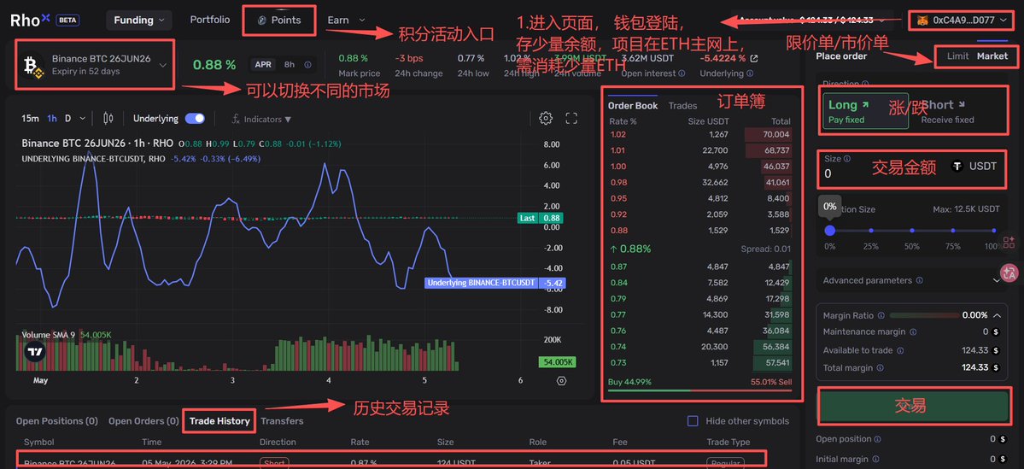Click Max: 12.5K USDT text
The width and height of the screenshot is (1024, 469).
coord(966,209)
